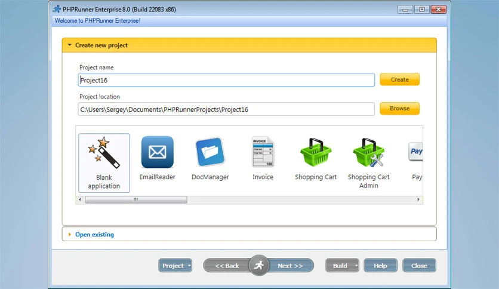Screen dimensions: 499x289
Task: Click the DocManager label text
Action: coord(210,177)
